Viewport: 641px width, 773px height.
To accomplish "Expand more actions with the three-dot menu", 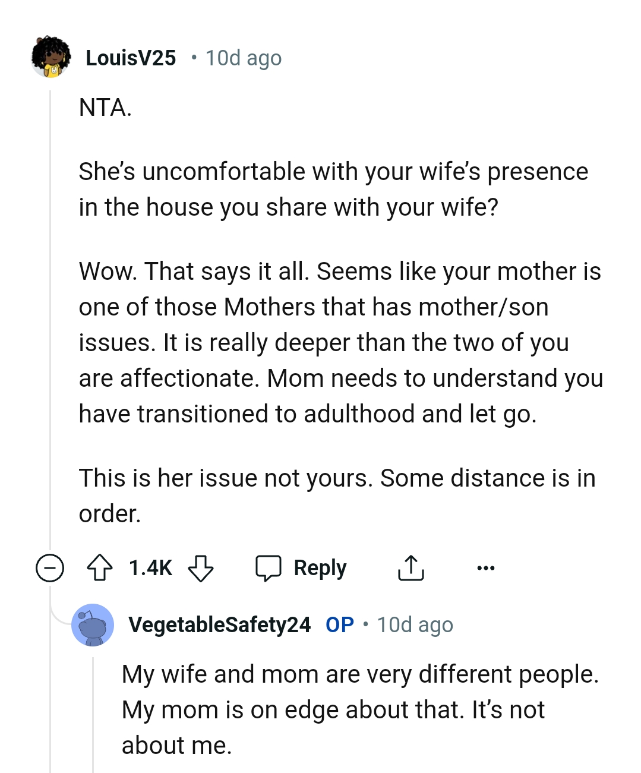I will (485, 567).
